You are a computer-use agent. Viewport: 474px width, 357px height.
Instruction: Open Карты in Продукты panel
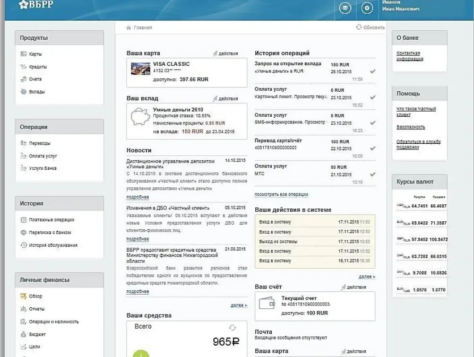point(35,54)
